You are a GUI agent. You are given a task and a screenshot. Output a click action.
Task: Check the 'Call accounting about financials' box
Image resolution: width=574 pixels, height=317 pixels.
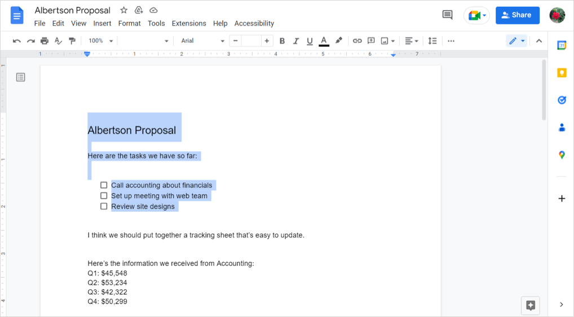click(104, 185)
